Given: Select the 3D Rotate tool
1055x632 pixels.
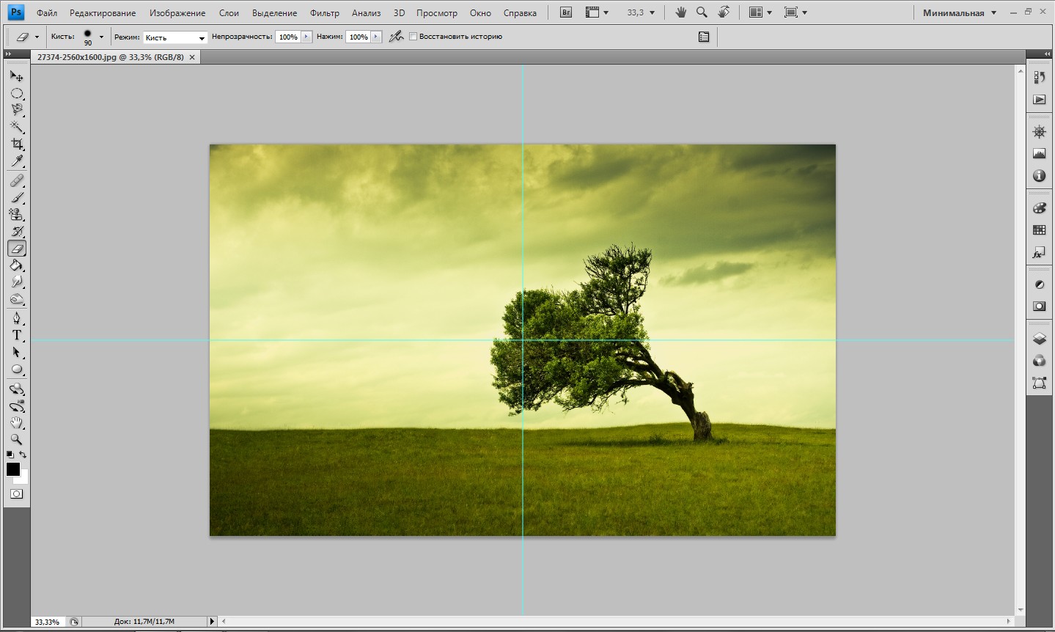Looking at the screenshot, I should coord(16,389).
